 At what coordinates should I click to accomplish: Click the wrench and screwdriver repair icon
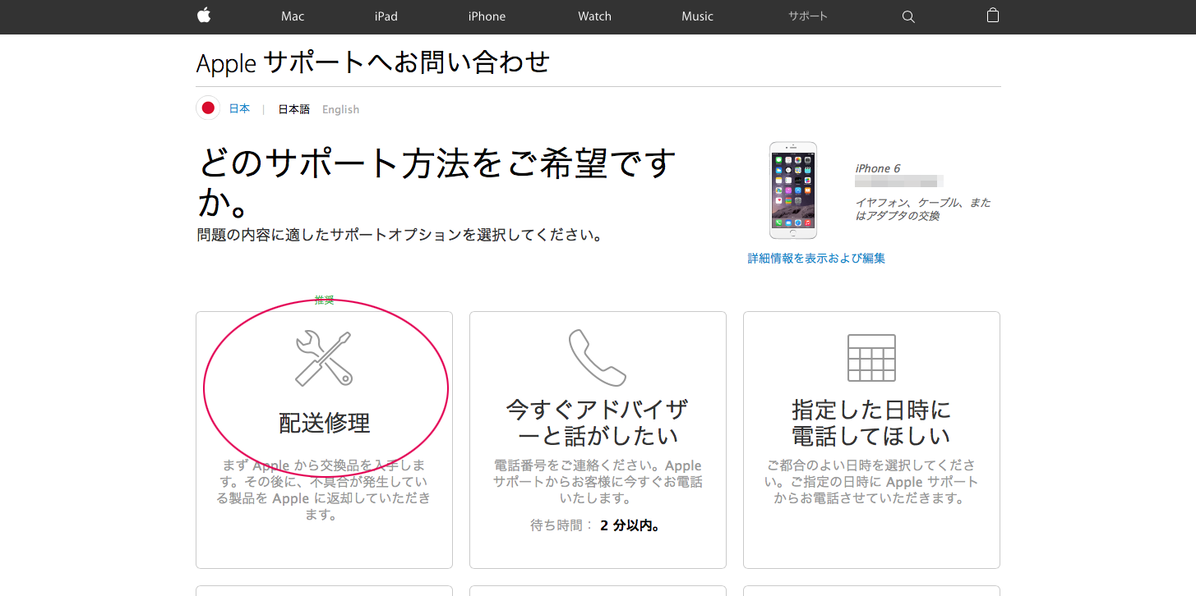(324, 358)
